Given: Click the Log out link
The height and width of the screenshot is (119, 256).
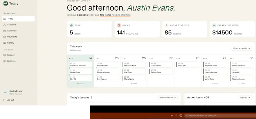Looking at the screenshot, I should click(x=9, y=100).
